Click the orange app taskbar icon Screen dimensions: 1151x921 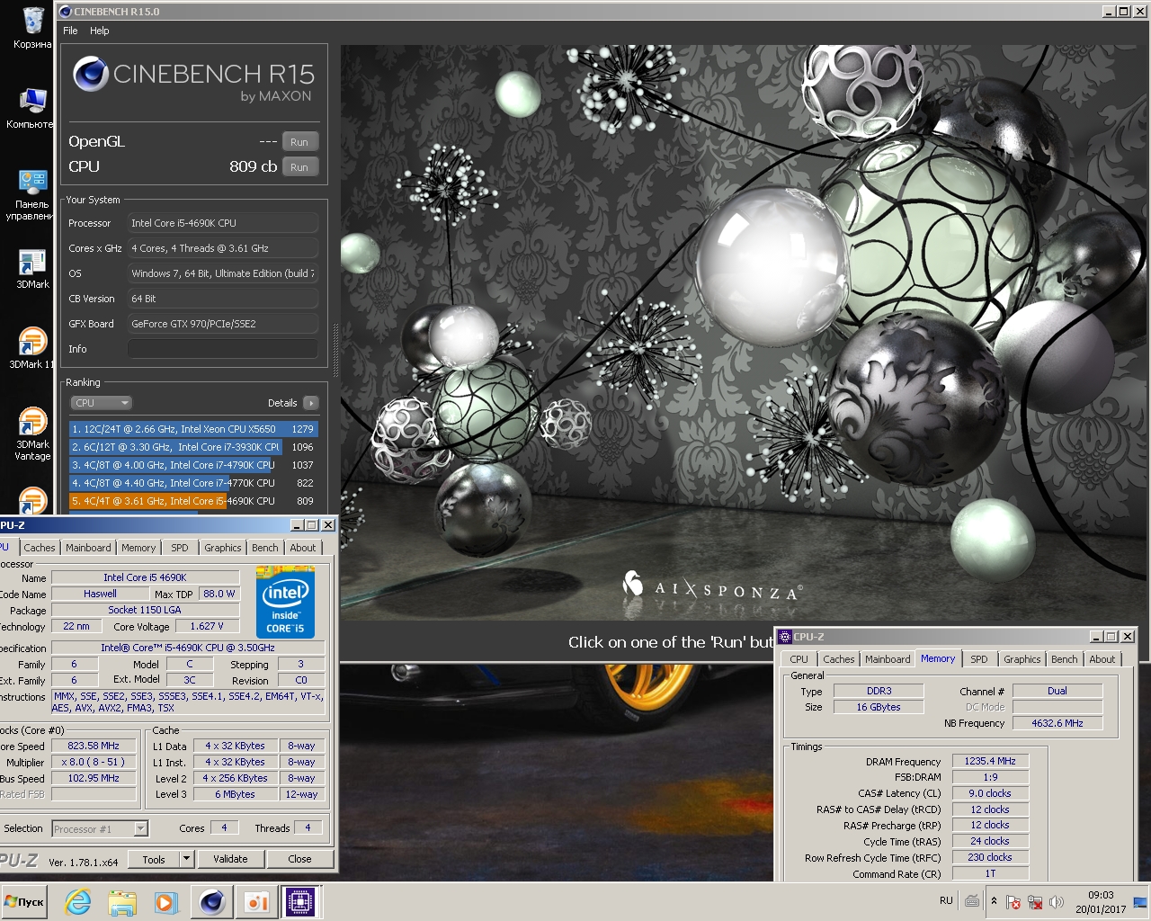[256, 902]
